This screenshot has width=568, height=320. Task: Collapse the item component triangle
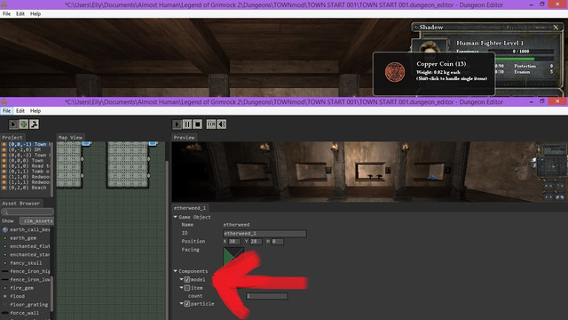tap(181, 288)
